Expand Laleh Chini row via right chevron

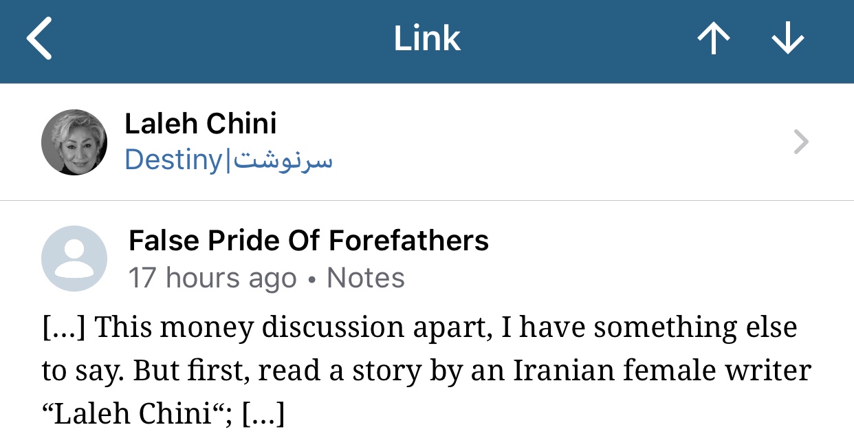tap(801, 142)
